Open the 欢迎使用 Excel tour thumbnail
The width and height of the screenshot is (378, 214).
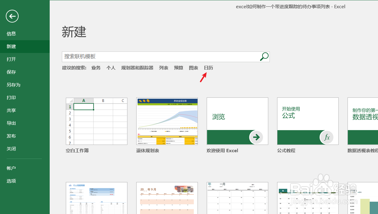coord(237,121)
